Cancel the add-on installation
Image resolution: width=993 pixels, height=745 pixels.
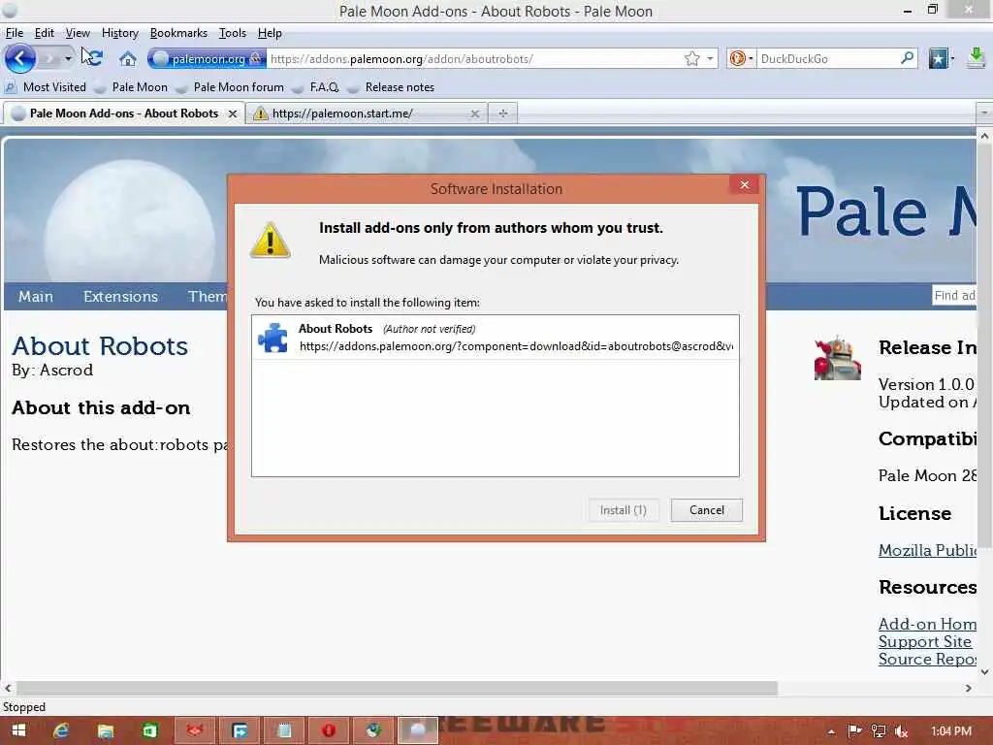707,510
